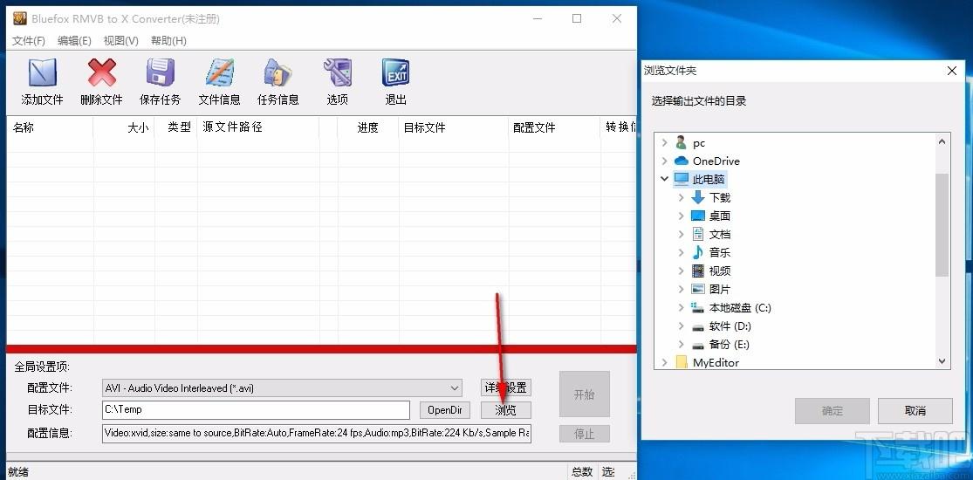Click the Save Task (保存任务) floppy icon

(160, 73)
